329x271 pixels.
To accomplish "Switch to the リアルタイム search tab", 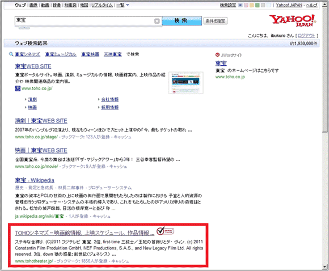I will (x=102, y=5).
